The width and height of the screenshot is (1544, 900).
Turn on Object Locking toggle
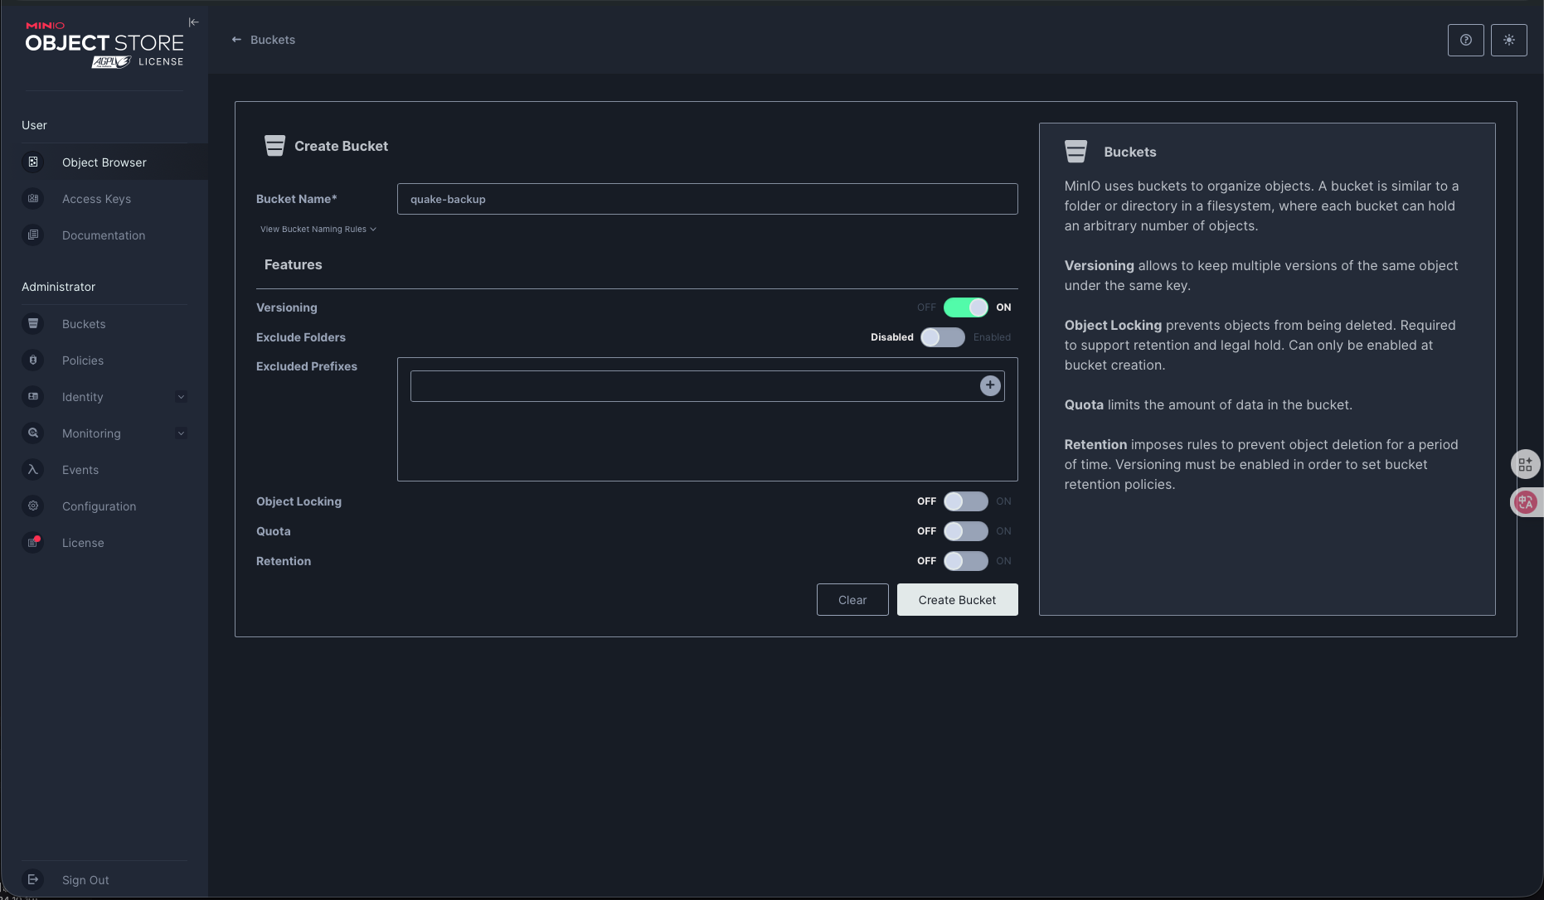click(x=965, y=501)
